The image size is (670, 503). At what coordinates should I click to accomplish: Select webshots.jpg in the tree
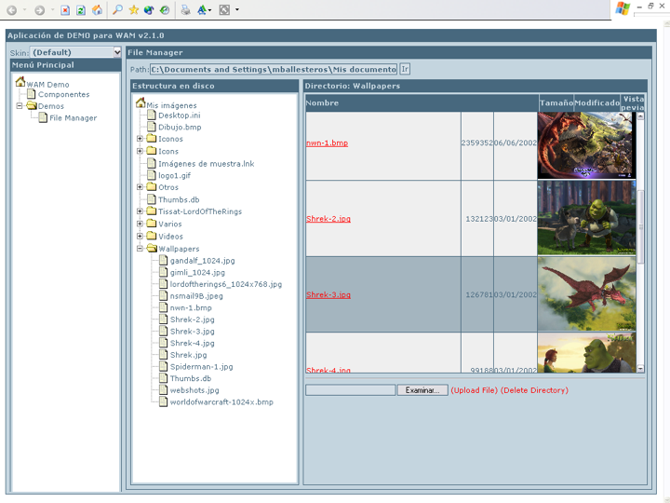pos(194,390)
